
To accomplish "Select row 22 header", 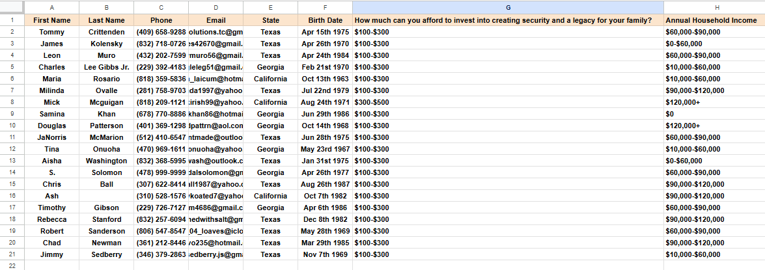I will pyautogui.click(x=12, y=265).
